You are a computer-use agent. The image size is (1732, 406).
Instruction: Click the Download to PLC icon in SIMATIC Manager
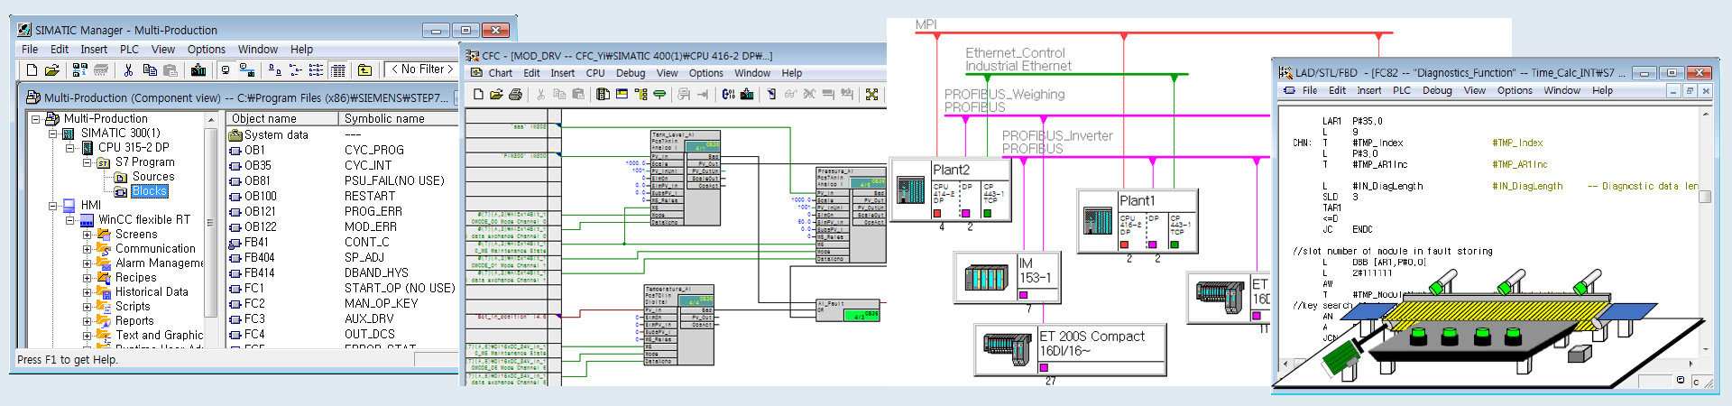pos(198,70)
